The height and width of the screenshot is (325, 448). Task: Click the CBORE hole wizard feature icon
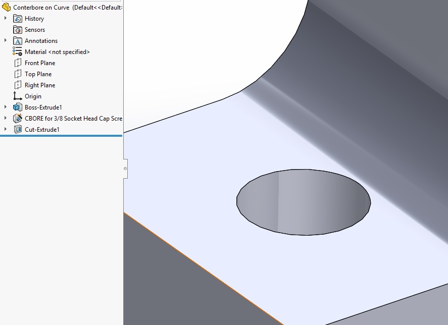pyautogui.click(x=18, y=118)
